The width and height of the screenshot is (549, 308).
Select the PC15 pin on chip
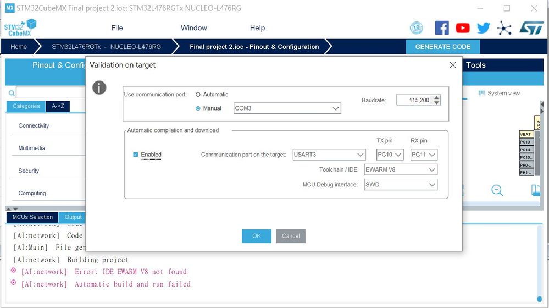click(526, 157)
